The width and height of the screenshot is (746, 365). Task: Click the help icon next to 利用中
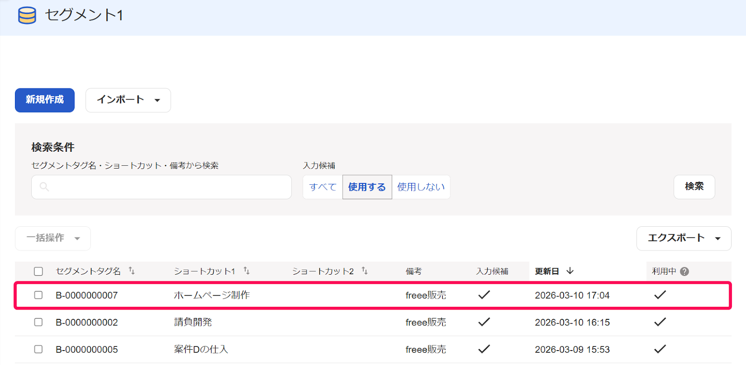tap(684, 271)
